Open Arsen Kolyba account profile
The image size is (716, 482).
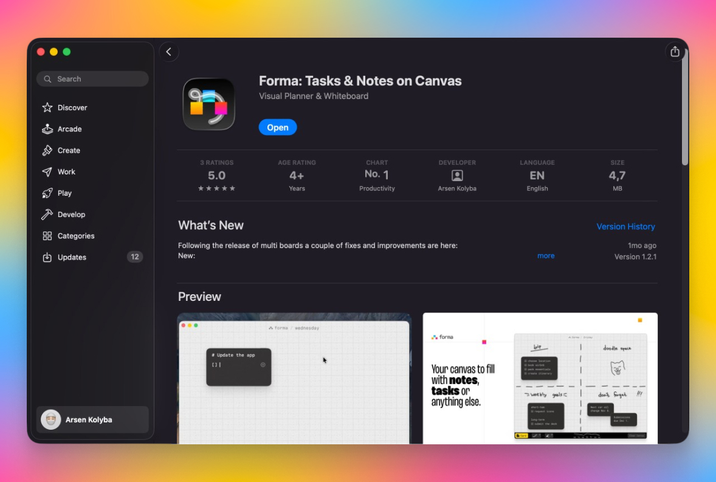click(92, 419)
